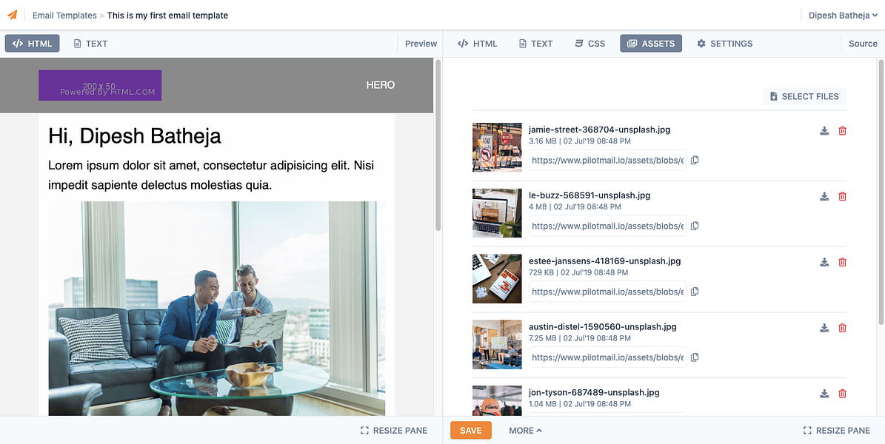Click the '729 KB | 02 Jul'19 08:48 PM' info
The height and width of the screenshot is (444, 885).
point(578,272)
